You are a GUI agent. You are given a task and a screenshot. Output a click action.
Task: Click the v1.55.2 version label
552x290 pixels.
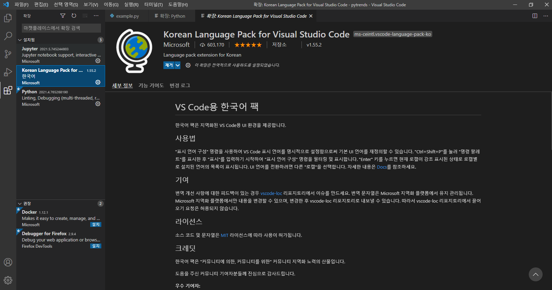(314, 45)
